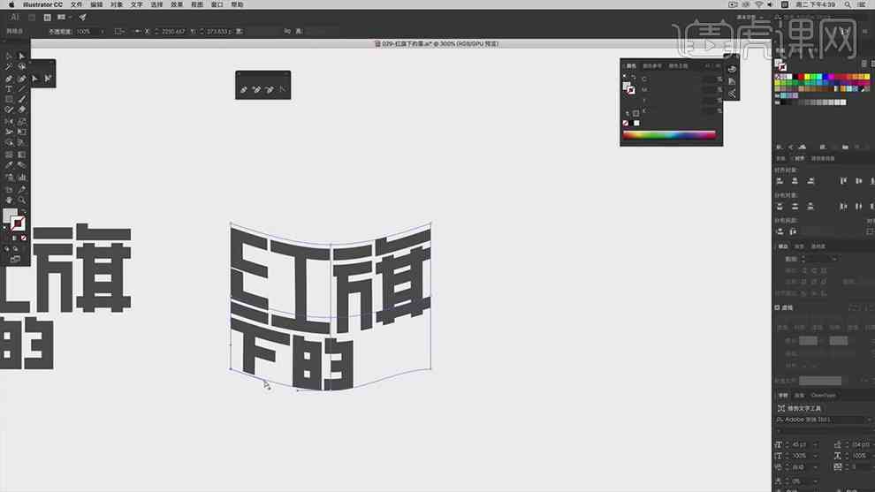875x492 pixels.
Task: Click the document title tab
Action: pyautogui.click(x=437, y=43)
